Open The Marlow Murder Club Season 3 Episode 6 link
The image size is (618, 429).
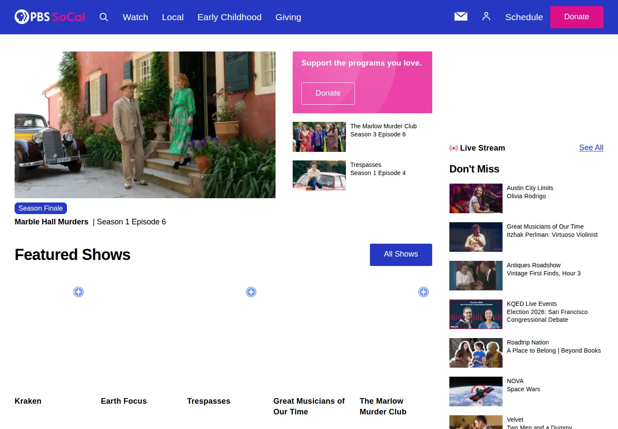click(x=383, y=130)
